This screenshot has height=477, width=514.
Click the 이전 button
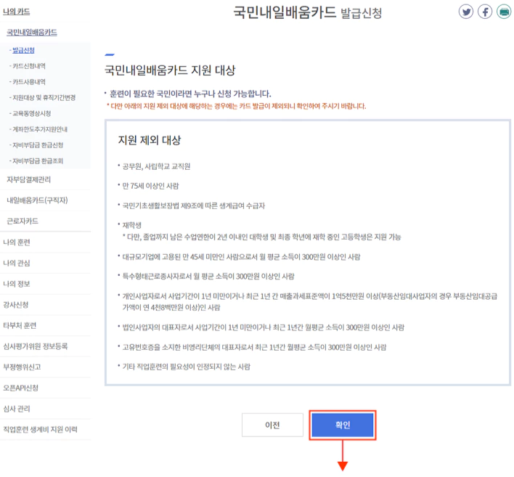[x=272, y=425]
